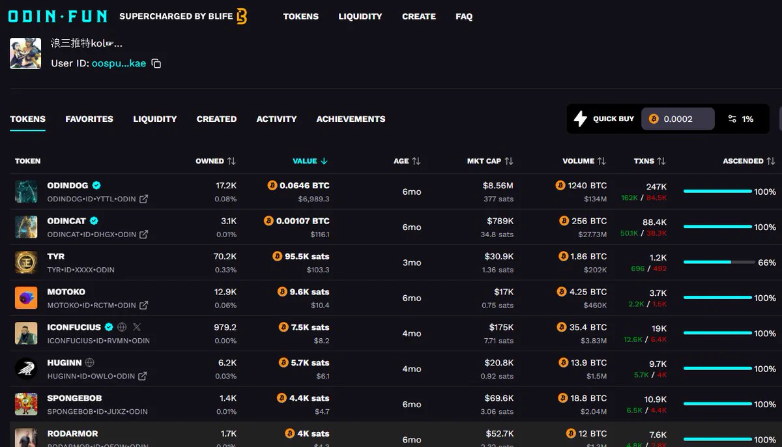
Task: Open ODINCAT external link icon
Action: (143, 234)
